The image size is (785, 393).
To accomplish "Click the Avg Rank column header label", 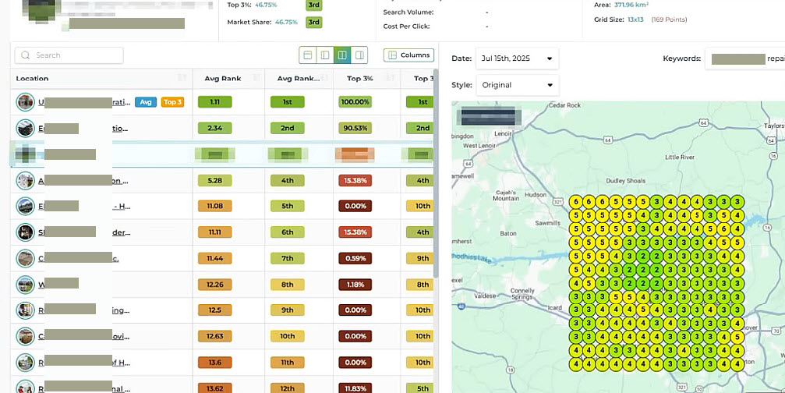I will (223, 78).
